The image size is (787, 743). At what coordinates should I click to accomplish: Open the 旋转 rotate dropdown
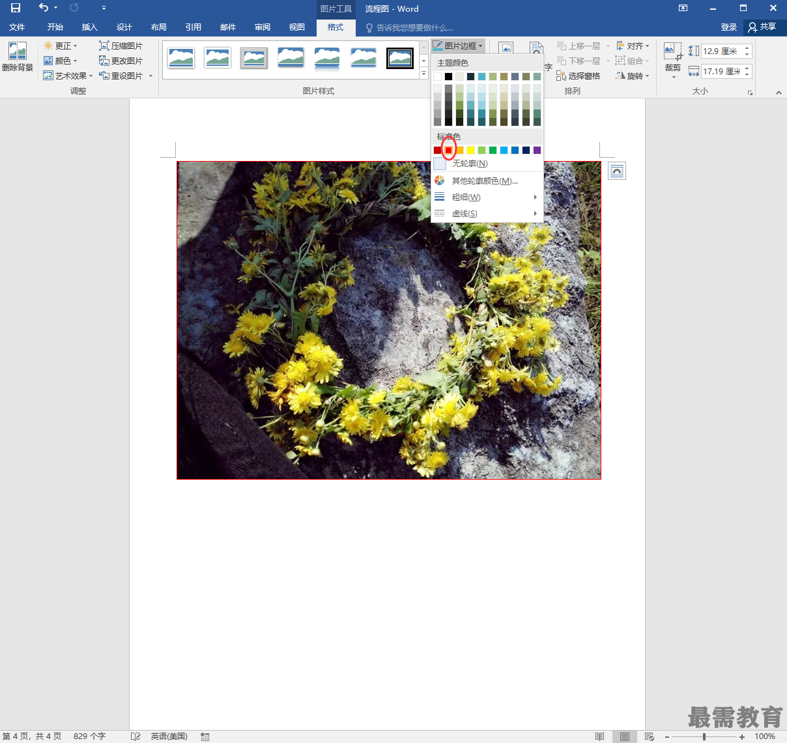click(633, 76)
